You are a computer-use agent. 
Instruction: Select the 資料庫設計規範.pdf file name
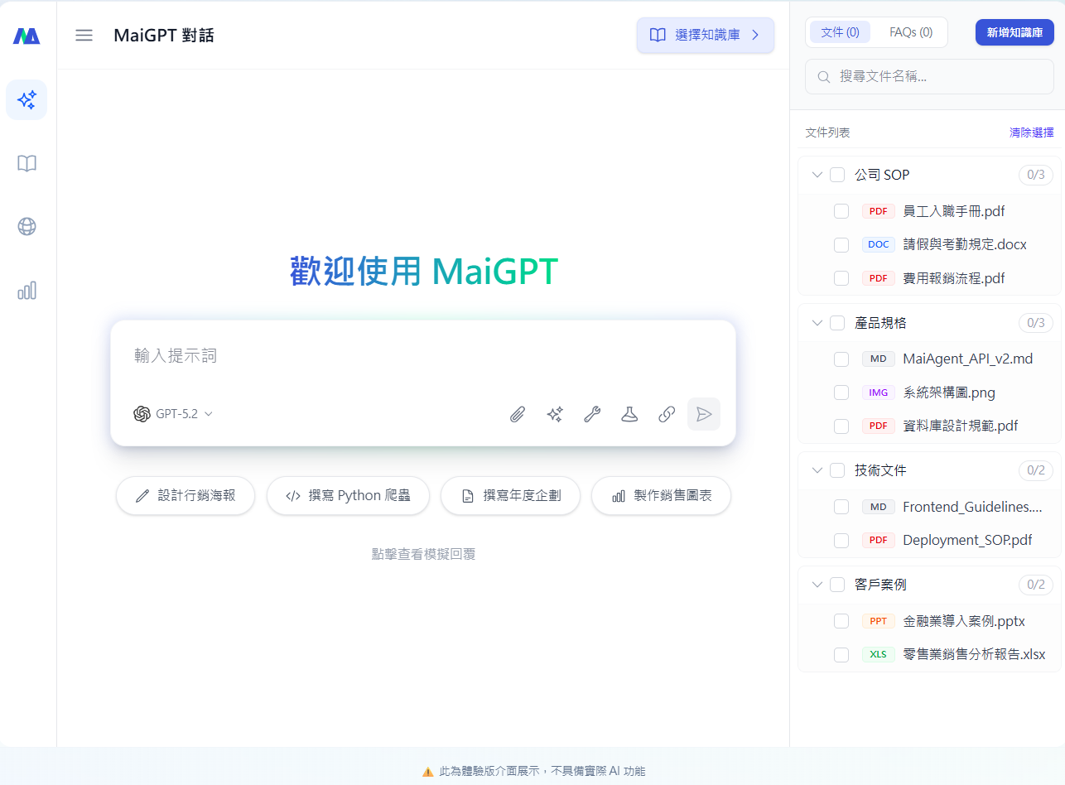961,426
